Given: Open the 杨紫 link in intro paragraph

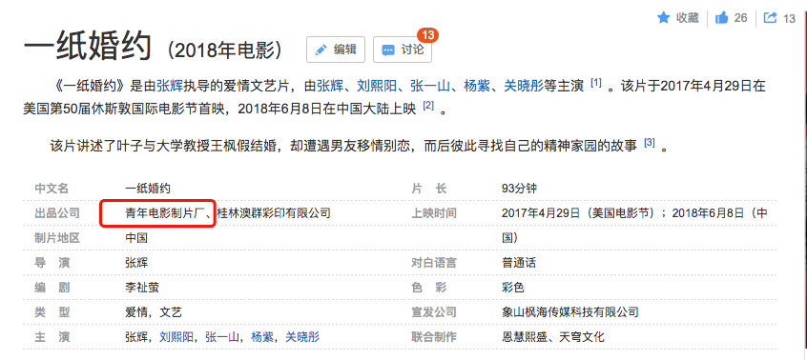Looking at the screenshot, I should (x=477, y=86).
